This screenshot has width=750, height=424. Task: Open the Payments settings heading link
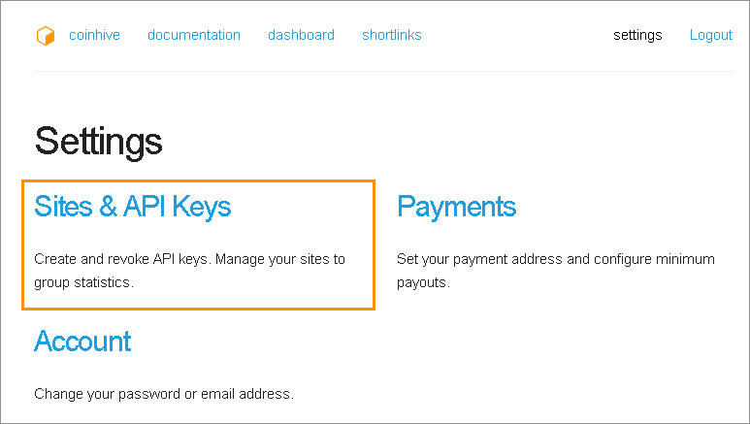point(457,207)
